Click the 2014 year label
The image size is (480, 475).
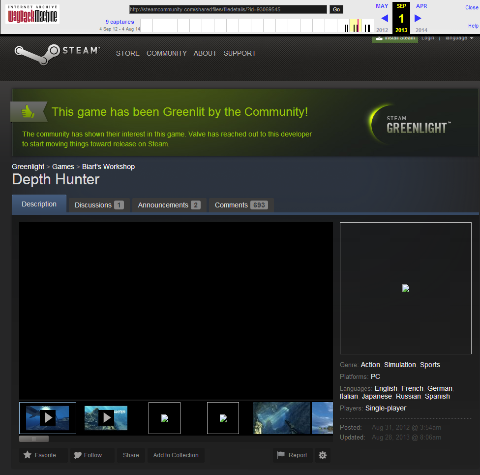[x=421, y=30]
